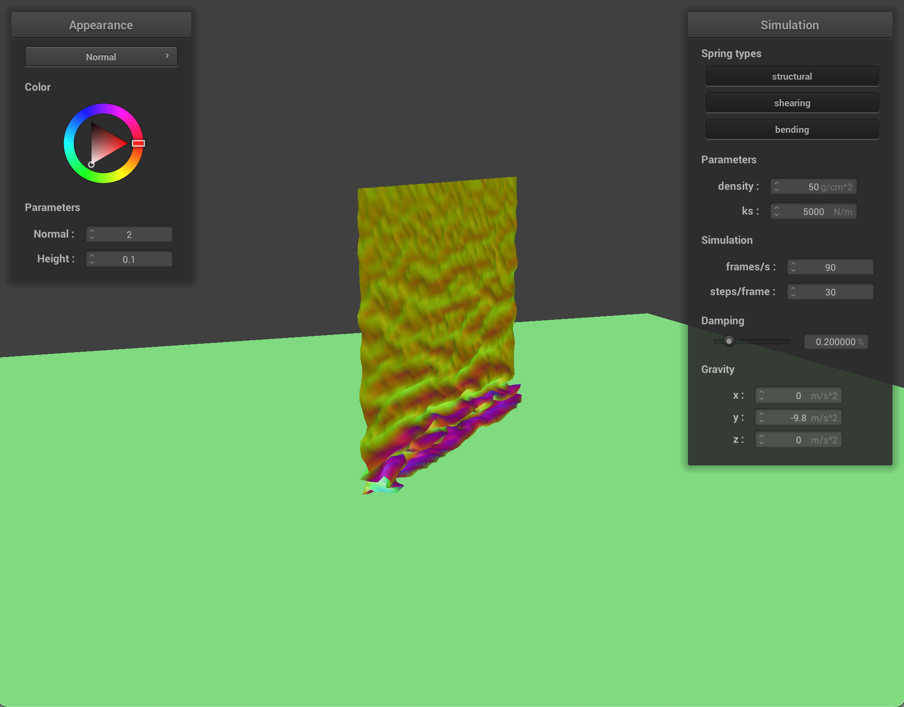
Task: Click the density value field
Action: (814, 186)
